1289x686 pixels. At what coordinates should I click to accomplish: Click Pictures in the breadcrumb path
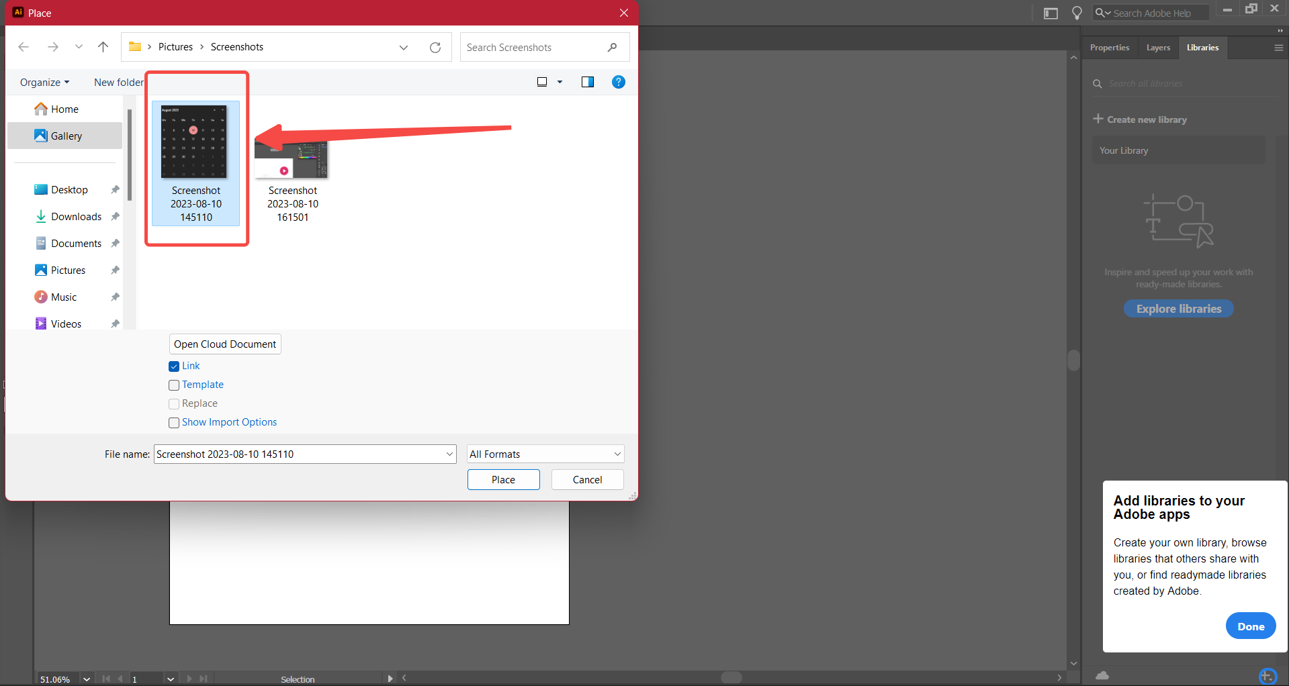(x=175, y=47)
